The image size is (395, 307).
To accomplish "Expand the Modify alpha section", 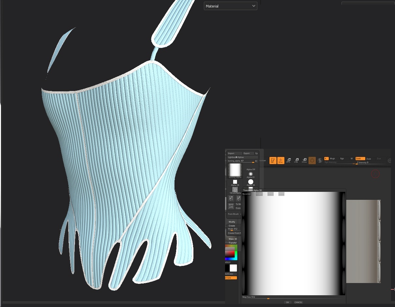I will coord(232,222).
